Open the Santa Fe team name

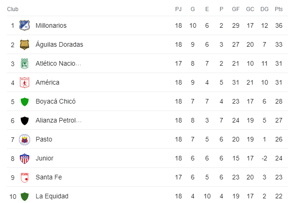[x=49, y=177]
